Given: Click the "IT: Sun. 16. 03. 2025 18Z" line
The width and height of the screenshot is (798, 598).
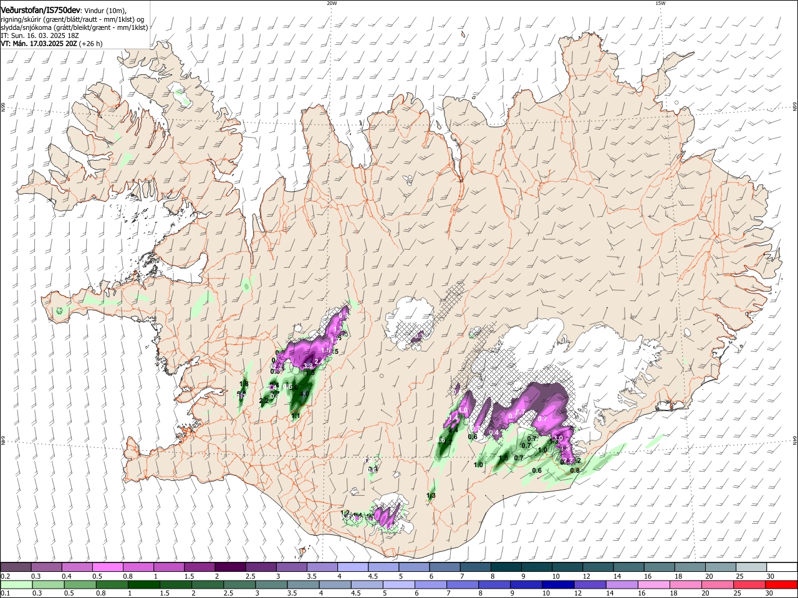Looking at the screenshot, I should point(40,36).
